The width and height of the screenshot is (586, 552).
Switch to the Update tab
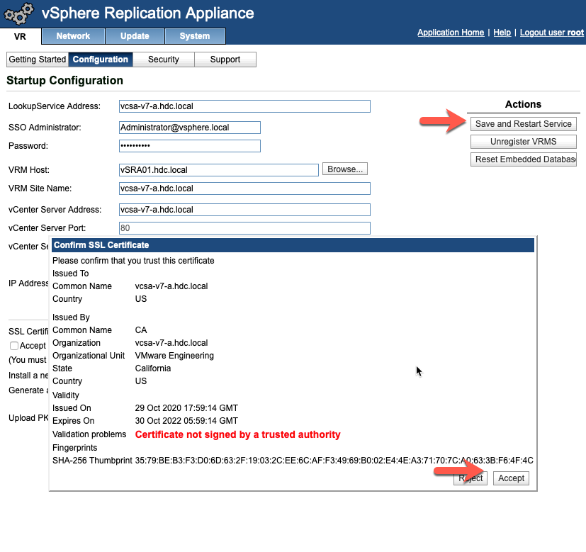(x=135, y=36)
